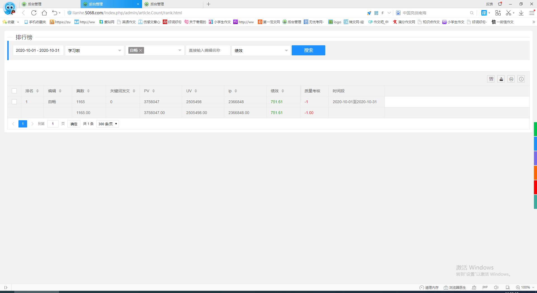The width and height of the screenshot is (537, 293).
Task: Click the browser refresh icon
Action: pos(34,13)
